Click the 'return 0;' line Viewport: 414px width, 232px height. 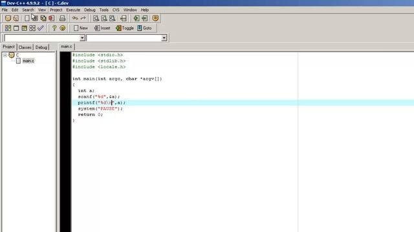click(x=91, y=115)
